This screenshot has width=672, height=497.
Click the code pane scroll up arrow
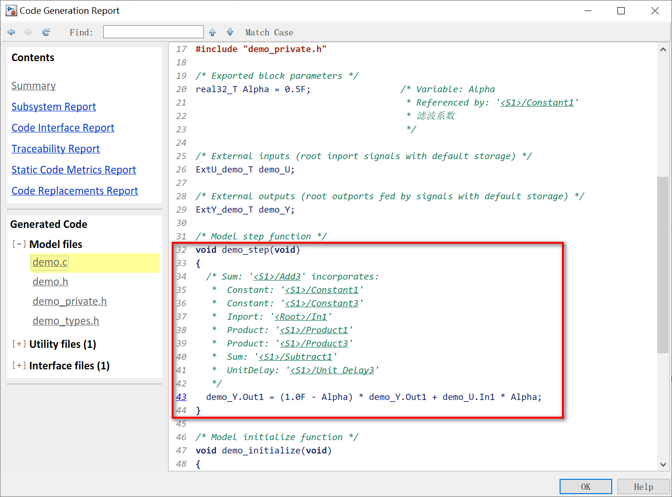click(663, 49)
